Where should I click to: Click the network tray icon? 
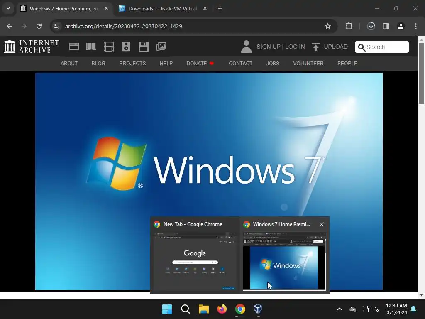coord(366,309)
